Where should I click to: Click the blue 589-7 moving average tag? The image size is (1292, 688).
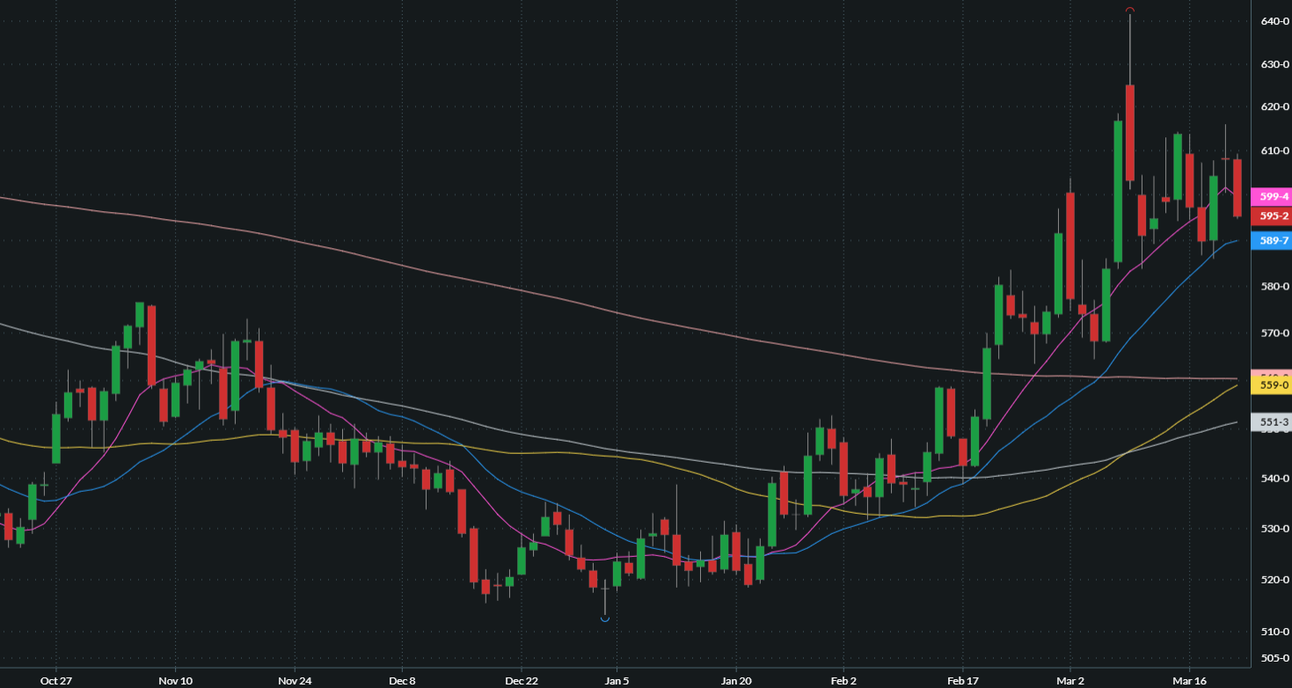[x=1273, y=240]
